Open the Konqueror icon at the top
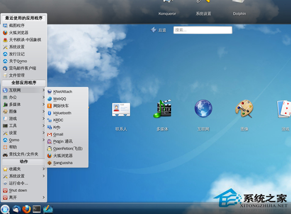Viewport: 291px width, 214px height. point(168,5)
